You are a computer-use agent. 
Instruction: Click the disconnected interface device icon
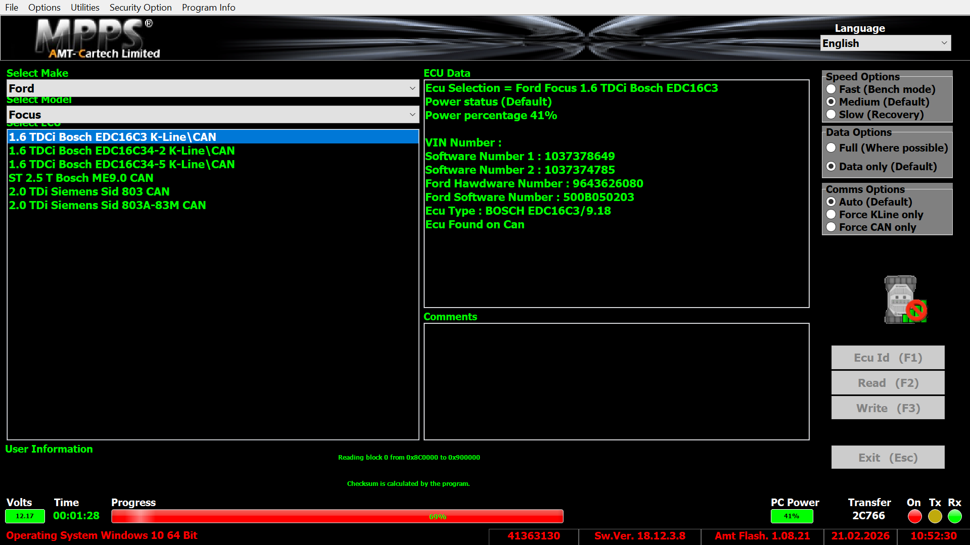tap(905, 300)
